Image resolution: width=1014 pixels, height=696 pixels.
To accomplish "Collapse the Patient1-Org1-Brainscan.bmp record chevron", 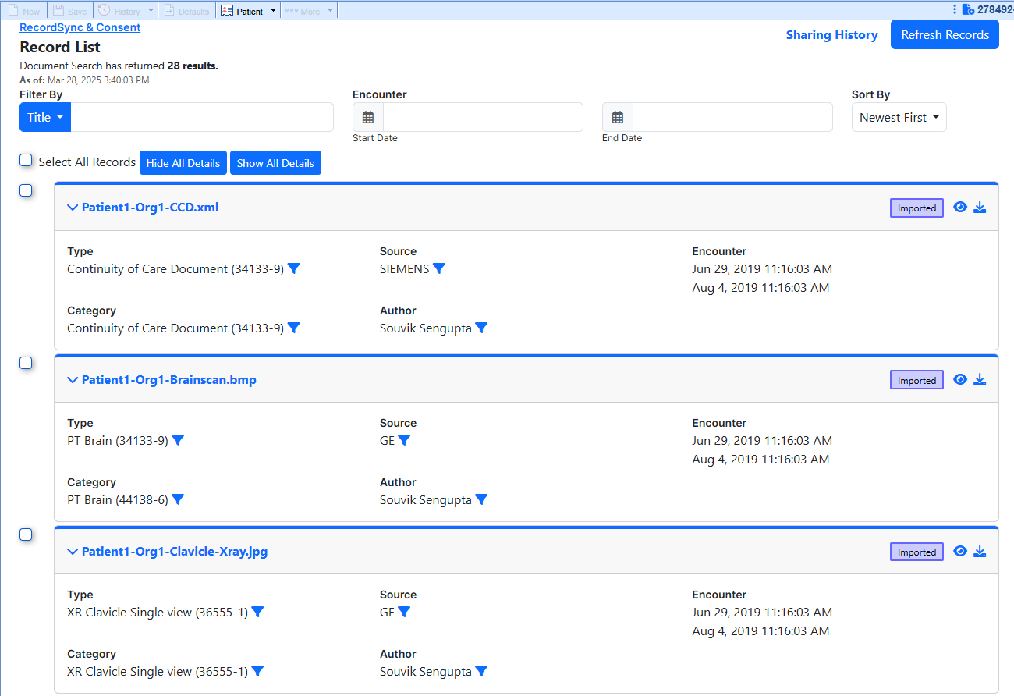I will pyautogui.click(x=73, y=380).
